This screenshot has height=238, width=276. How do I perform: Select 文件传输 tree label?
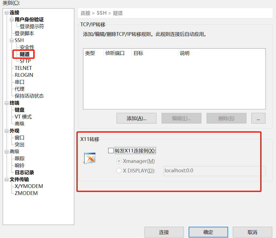point(19,179)
